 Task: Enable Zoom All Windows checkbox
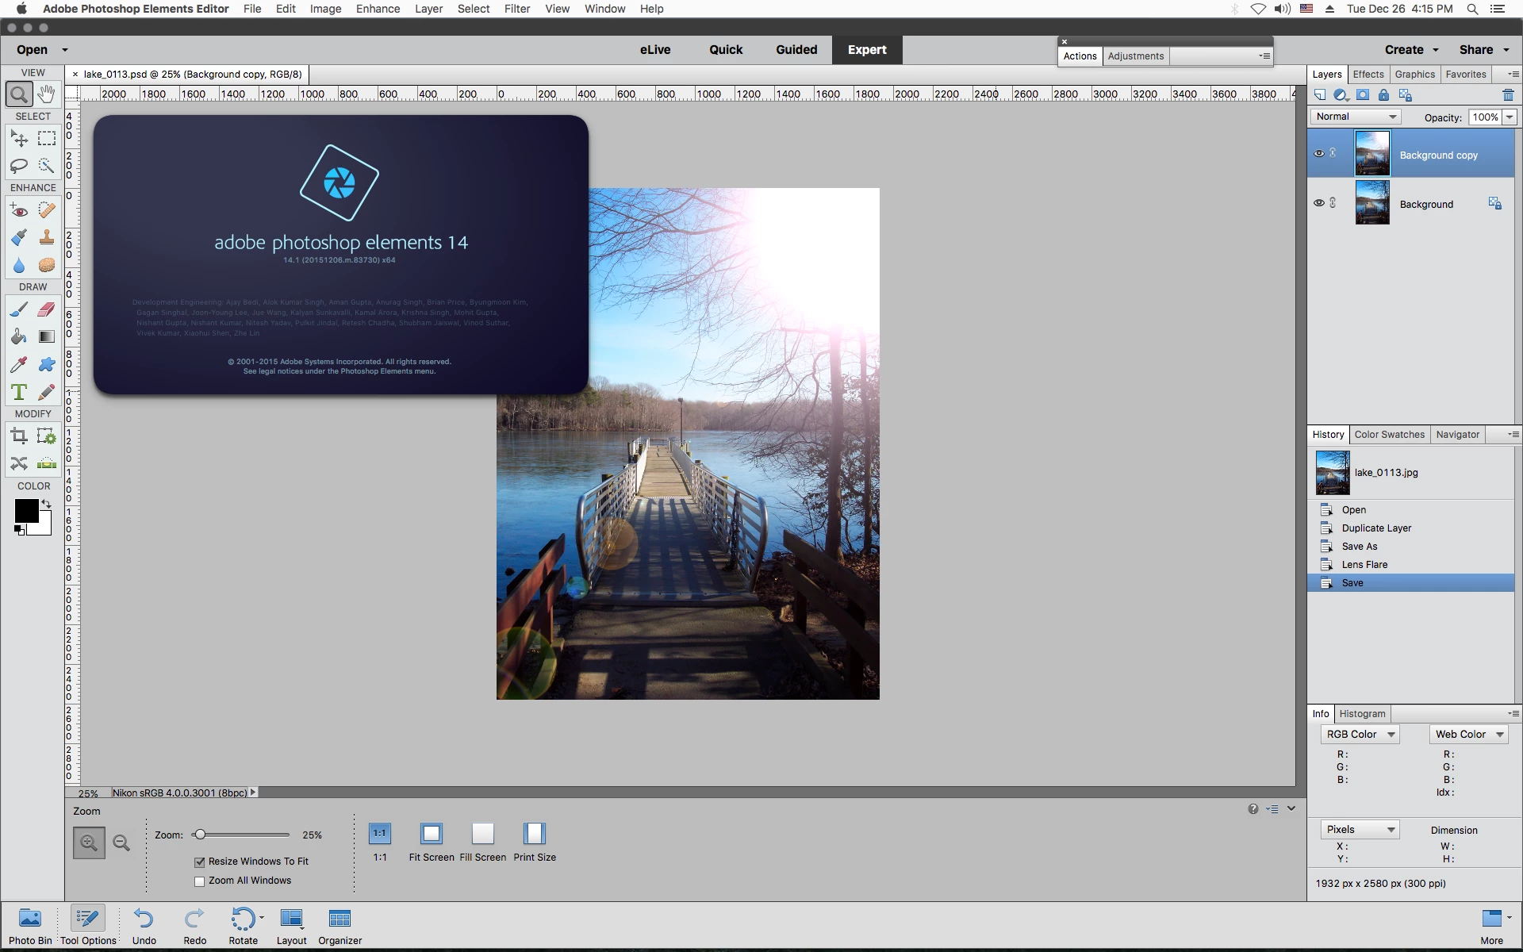tap(200, 881)
